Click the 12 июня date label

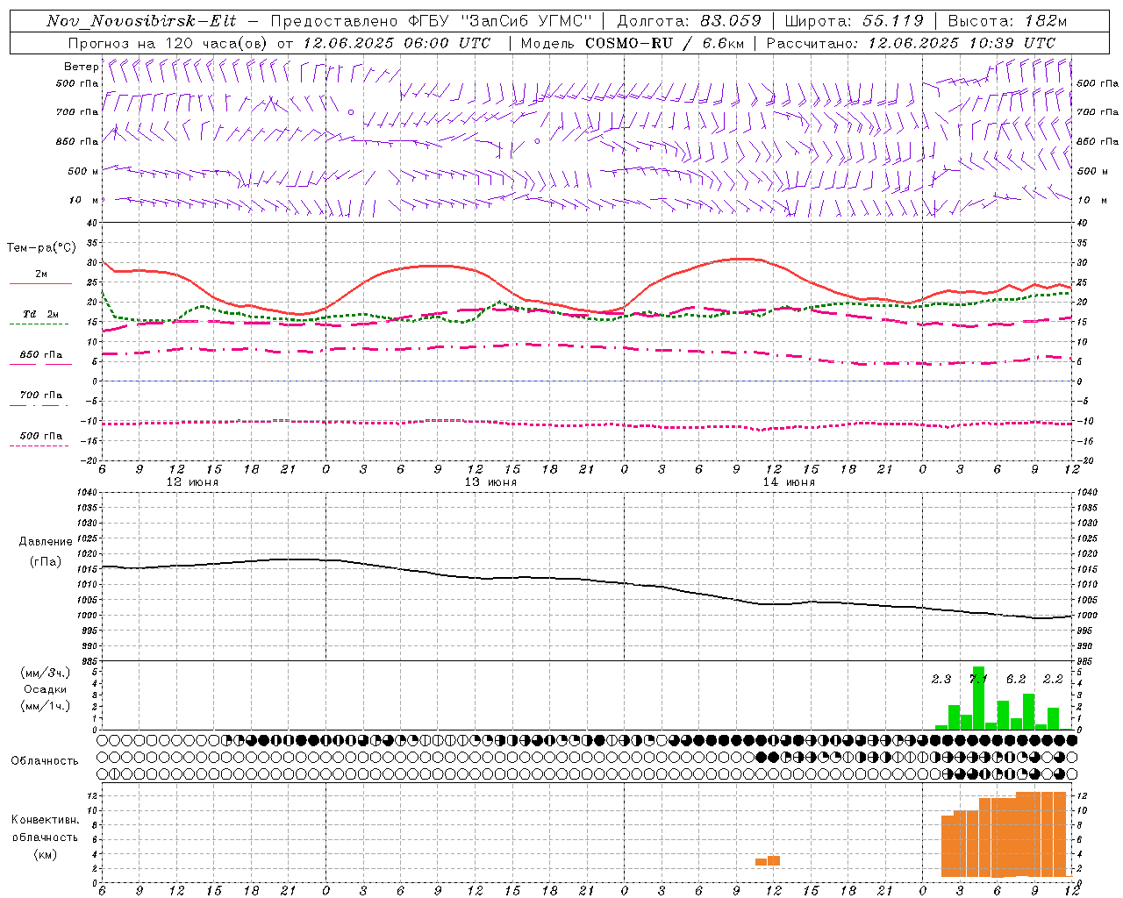193,482
